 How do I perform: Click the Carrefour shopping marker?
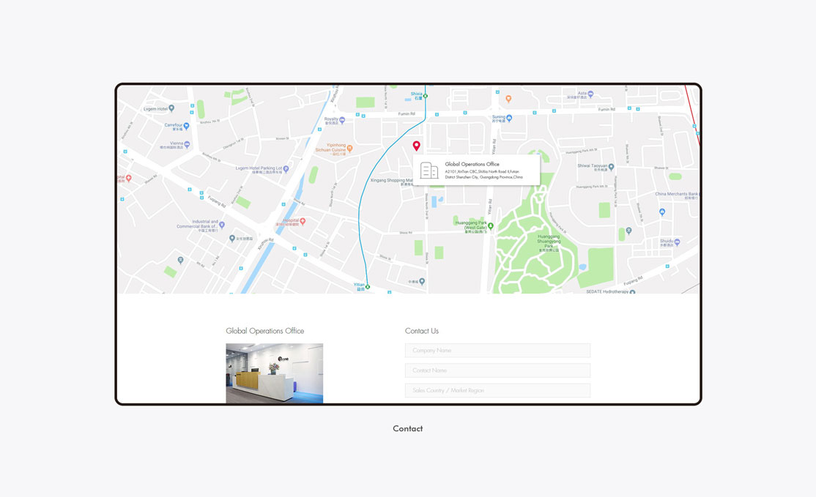pos(186,126)
